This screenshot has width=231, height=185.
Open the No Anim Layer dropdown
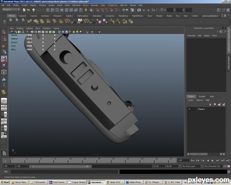click(x=192, y=166)
